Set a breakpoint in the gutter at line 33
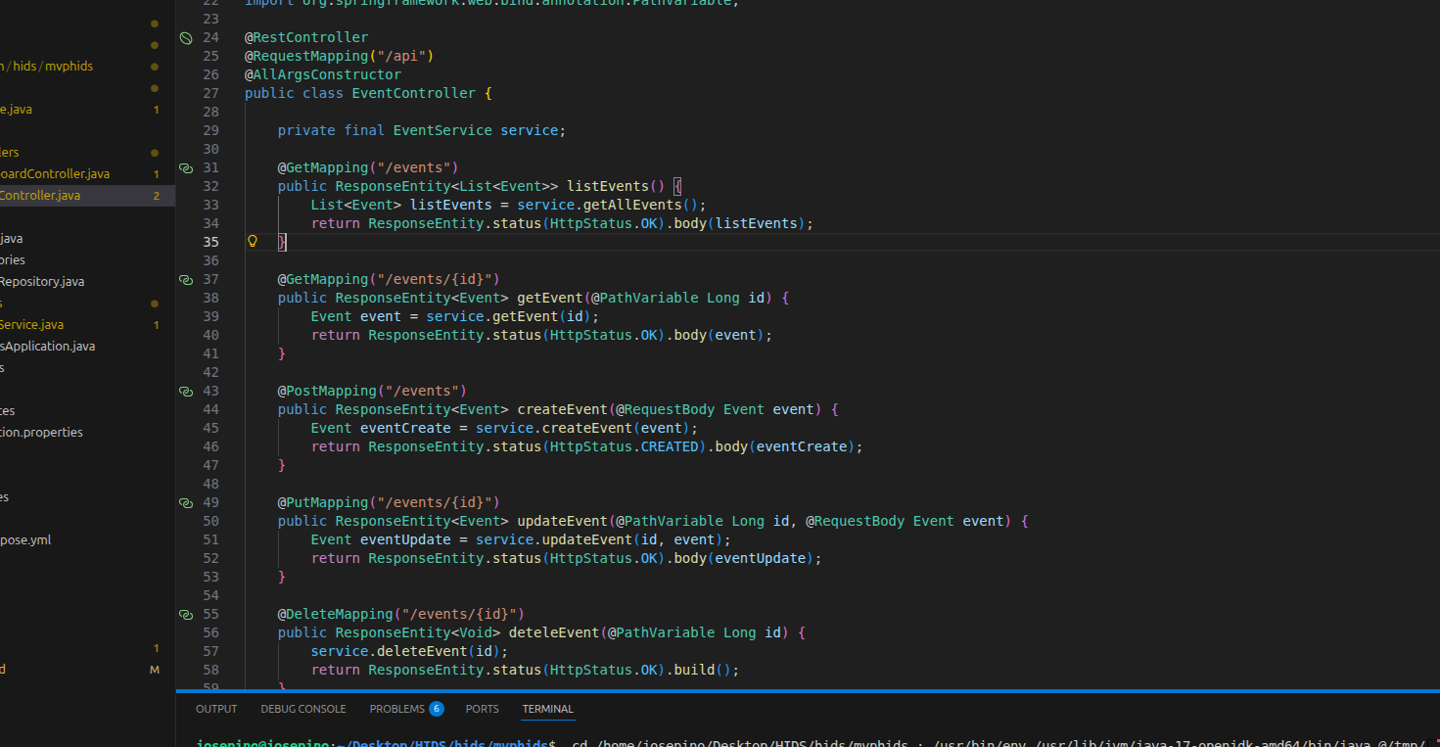This screenshot has width=1440, height=747. 194,205
